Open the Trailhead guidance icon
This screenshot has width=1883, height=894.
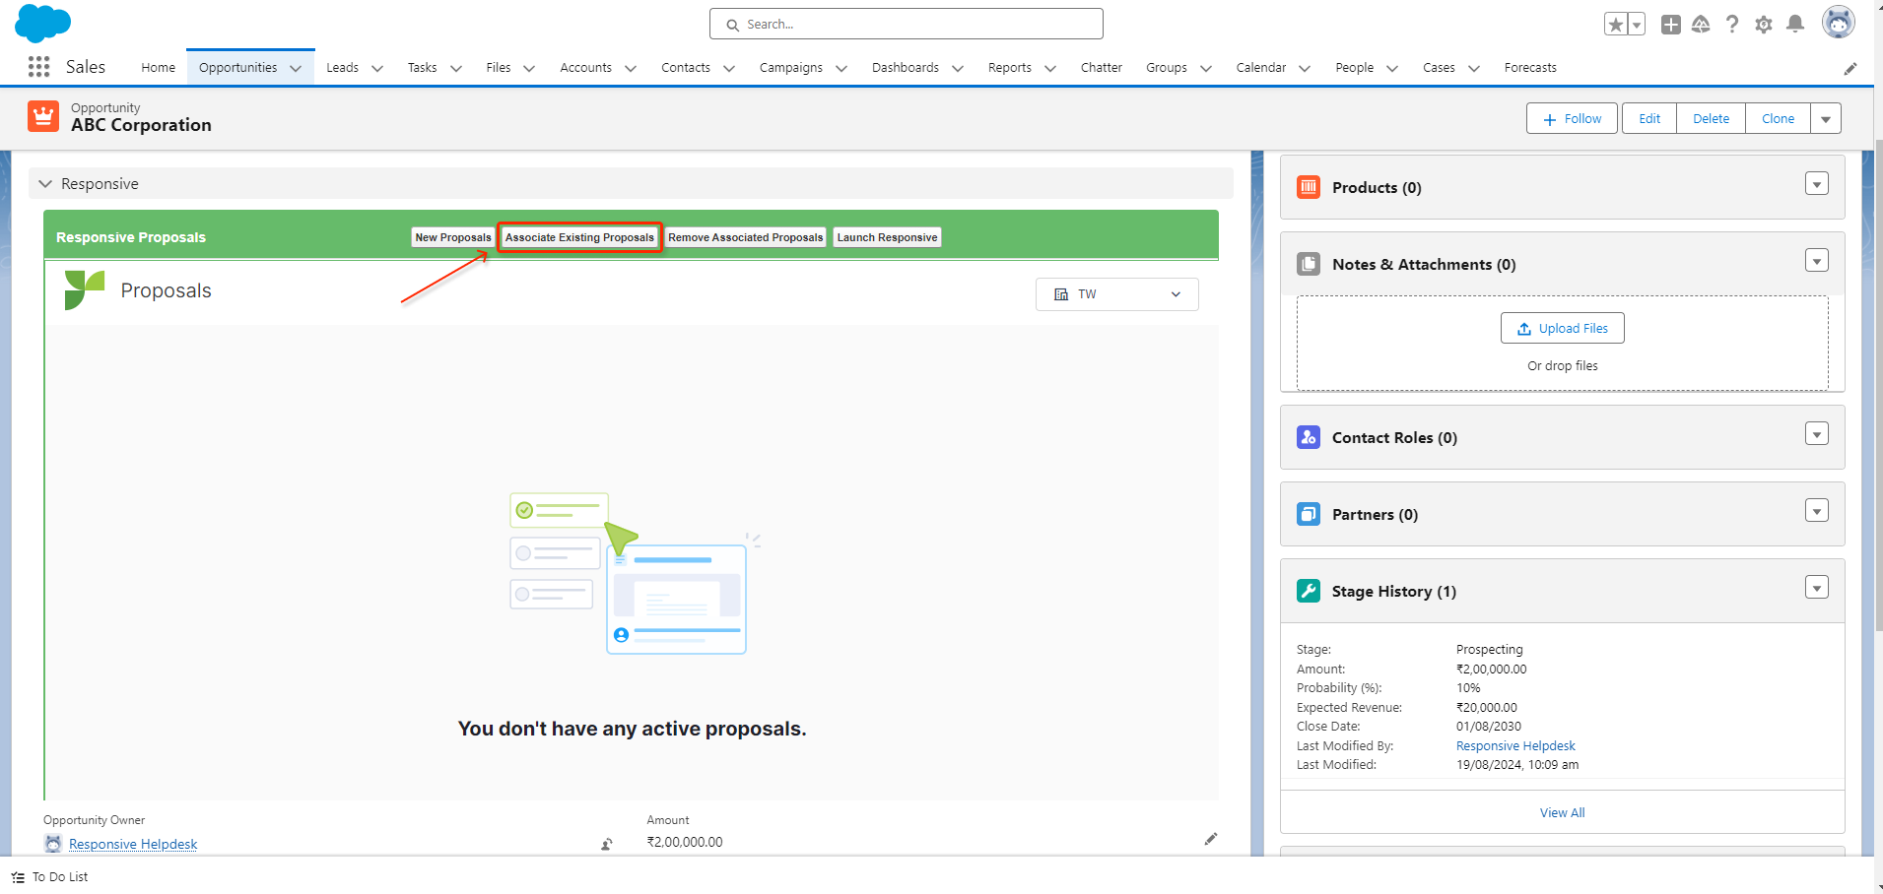tap(1701, 25)
